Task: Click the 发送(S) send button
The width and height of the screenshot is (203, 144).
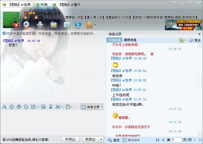Action: tap(90, 139)
